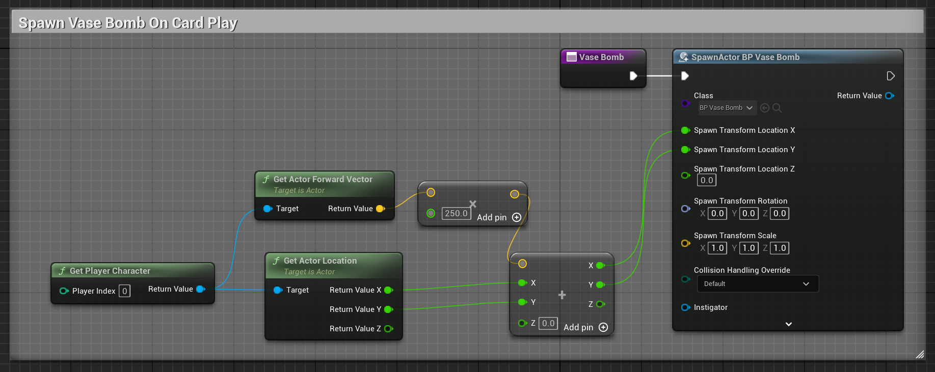The image size is (935, 372).
Task: Edit the Spawn Transform Rotation X field
Action: (x=717, y=214)
